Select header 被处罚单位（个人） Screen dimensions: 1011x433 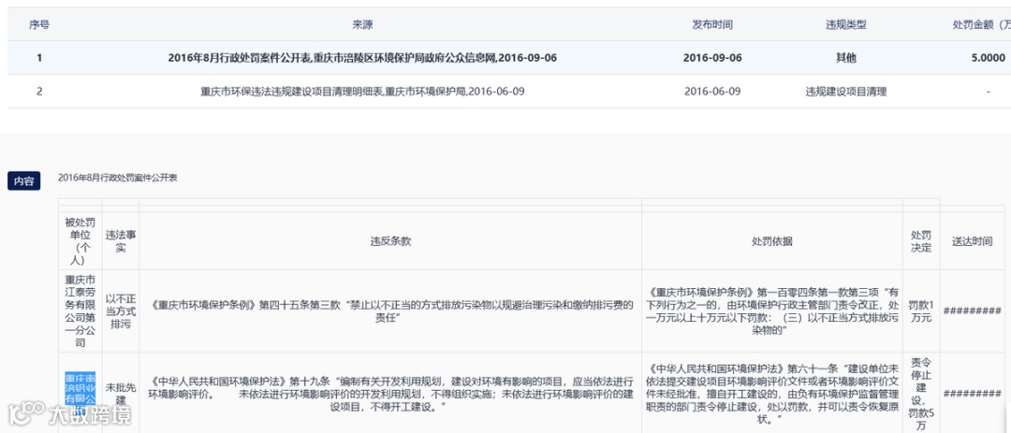tap(80, 241)
